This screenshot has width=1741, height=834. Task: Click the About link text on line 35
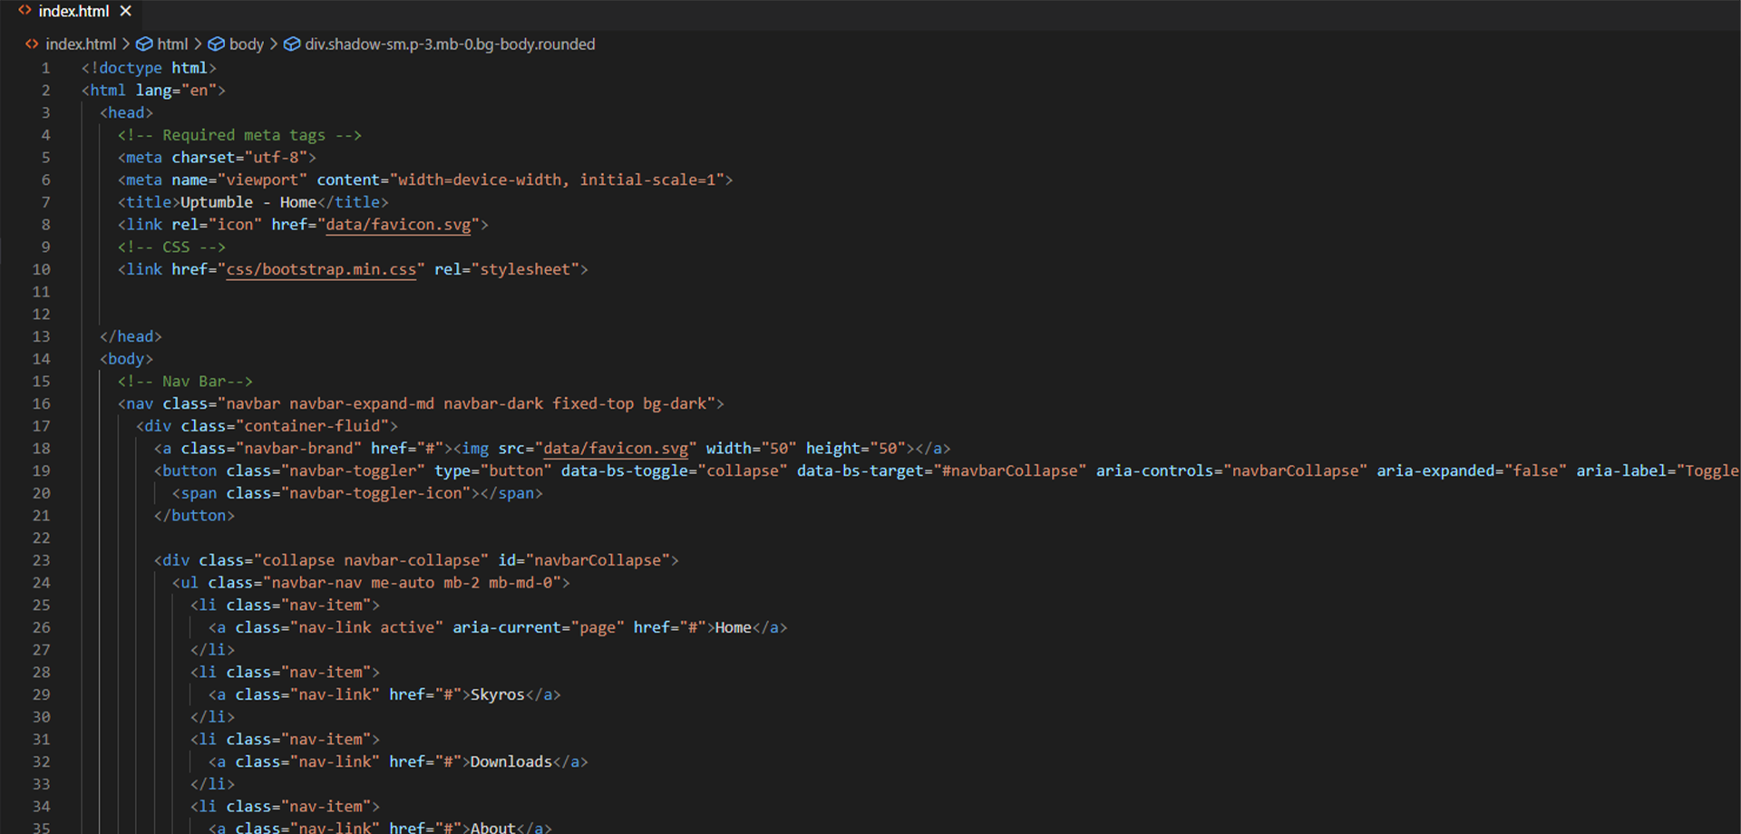[x=493, y=828]
